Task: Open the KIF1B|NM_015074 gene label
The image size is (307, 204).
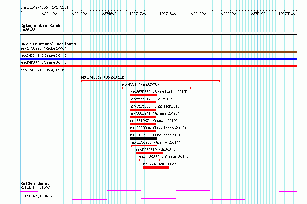Action: click(x=36, y=187)
